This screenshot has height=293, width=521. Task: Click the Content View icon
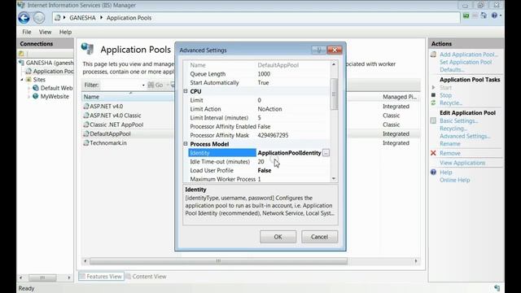128,277
